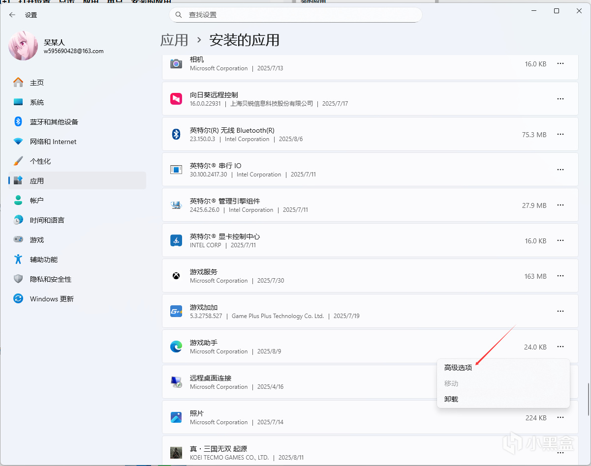The width and height of the screenshot is (591, 466).
Task: Click the 224 KB size of 照片
Action: coord(536,418)
